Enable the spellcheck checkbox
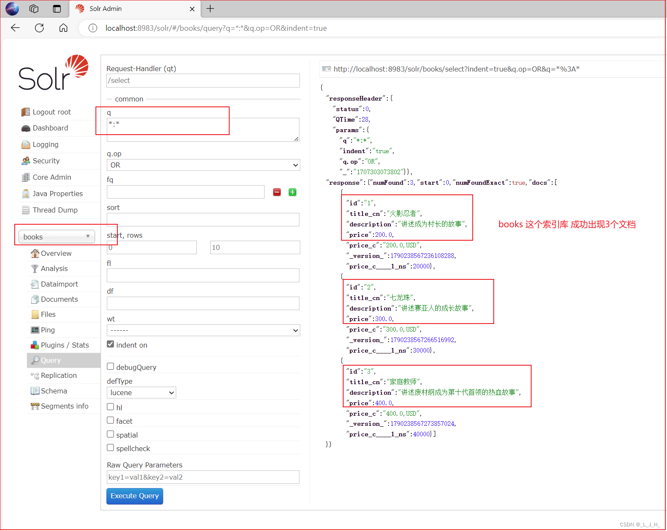667x531 pixels. [x=111, y=448]
